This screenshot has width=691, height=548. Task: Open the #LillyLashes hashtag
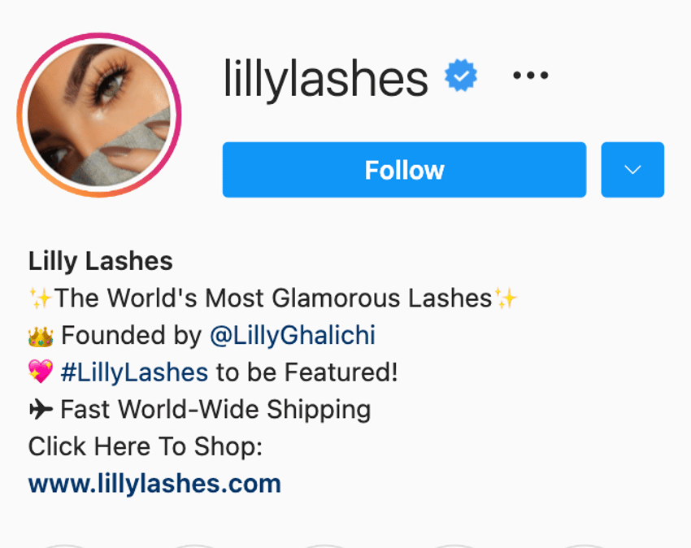[134, 372]
